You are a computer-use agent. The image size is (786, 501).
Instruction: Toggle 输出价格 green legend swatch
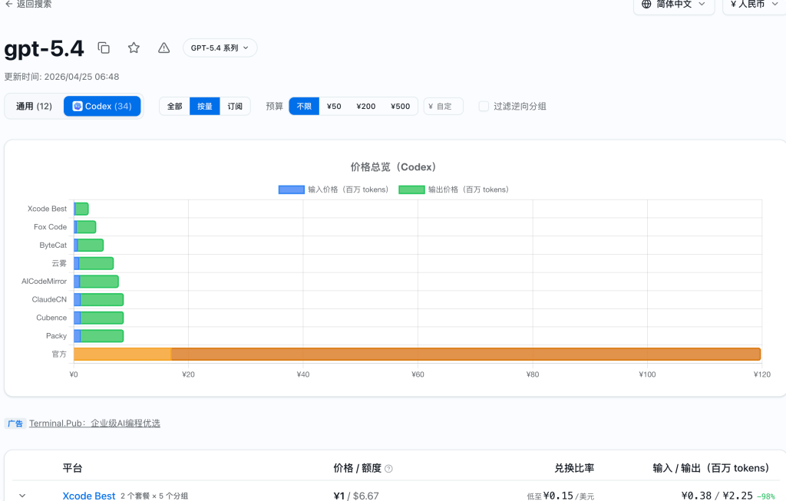point(411,190)
